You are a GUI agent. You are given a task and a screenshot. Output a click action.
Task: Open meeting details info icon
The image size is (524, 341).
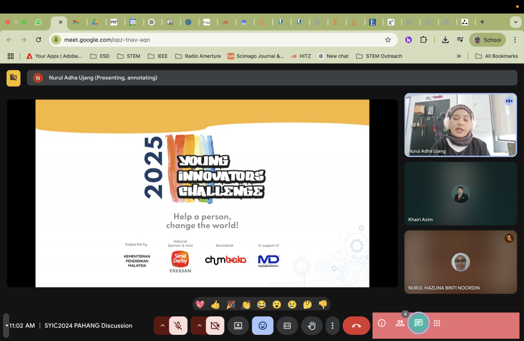(x=382, y=323)
